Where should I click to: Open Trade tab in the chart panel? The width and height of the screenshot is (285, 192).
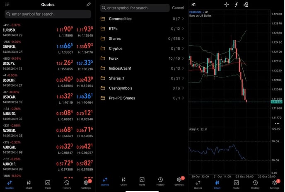coord(236,185)
